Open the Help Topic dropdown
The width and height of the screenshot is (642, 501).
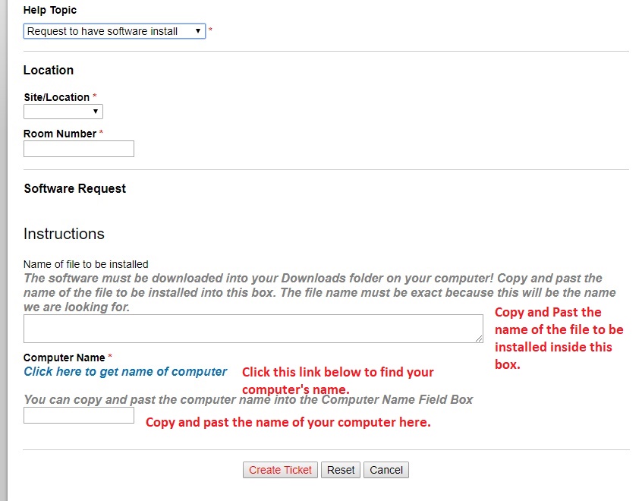pos(114,31)
